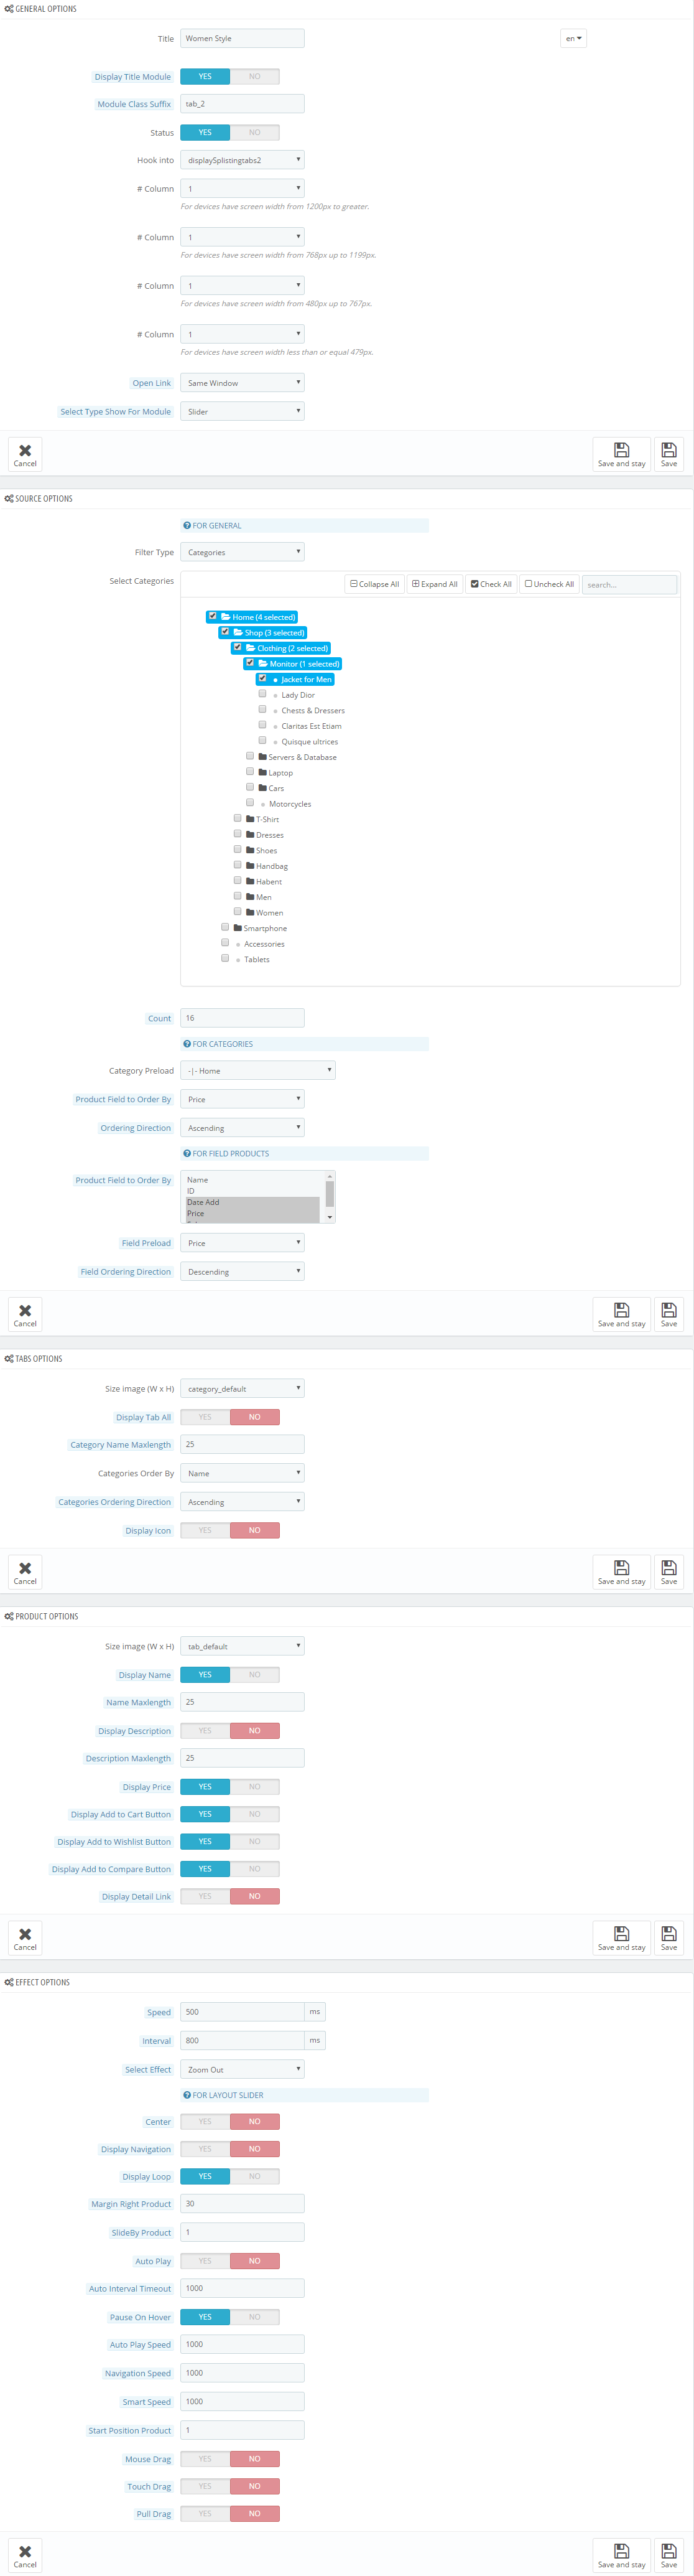Click the Cancel X icon in General Options
Screen dimensions: 694x2576
point(25,450)
